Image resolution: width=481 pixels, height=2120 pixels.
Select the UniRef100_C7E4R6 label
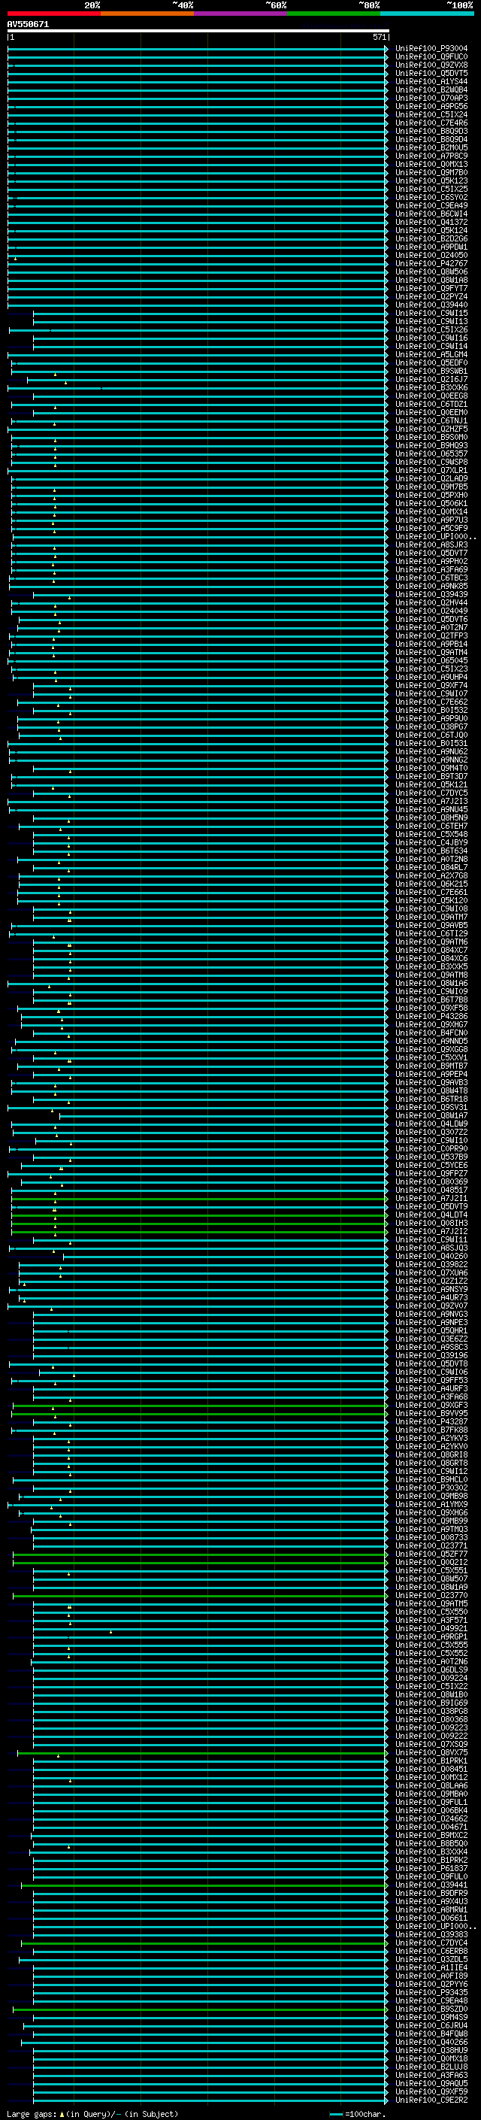click(431, 123)
